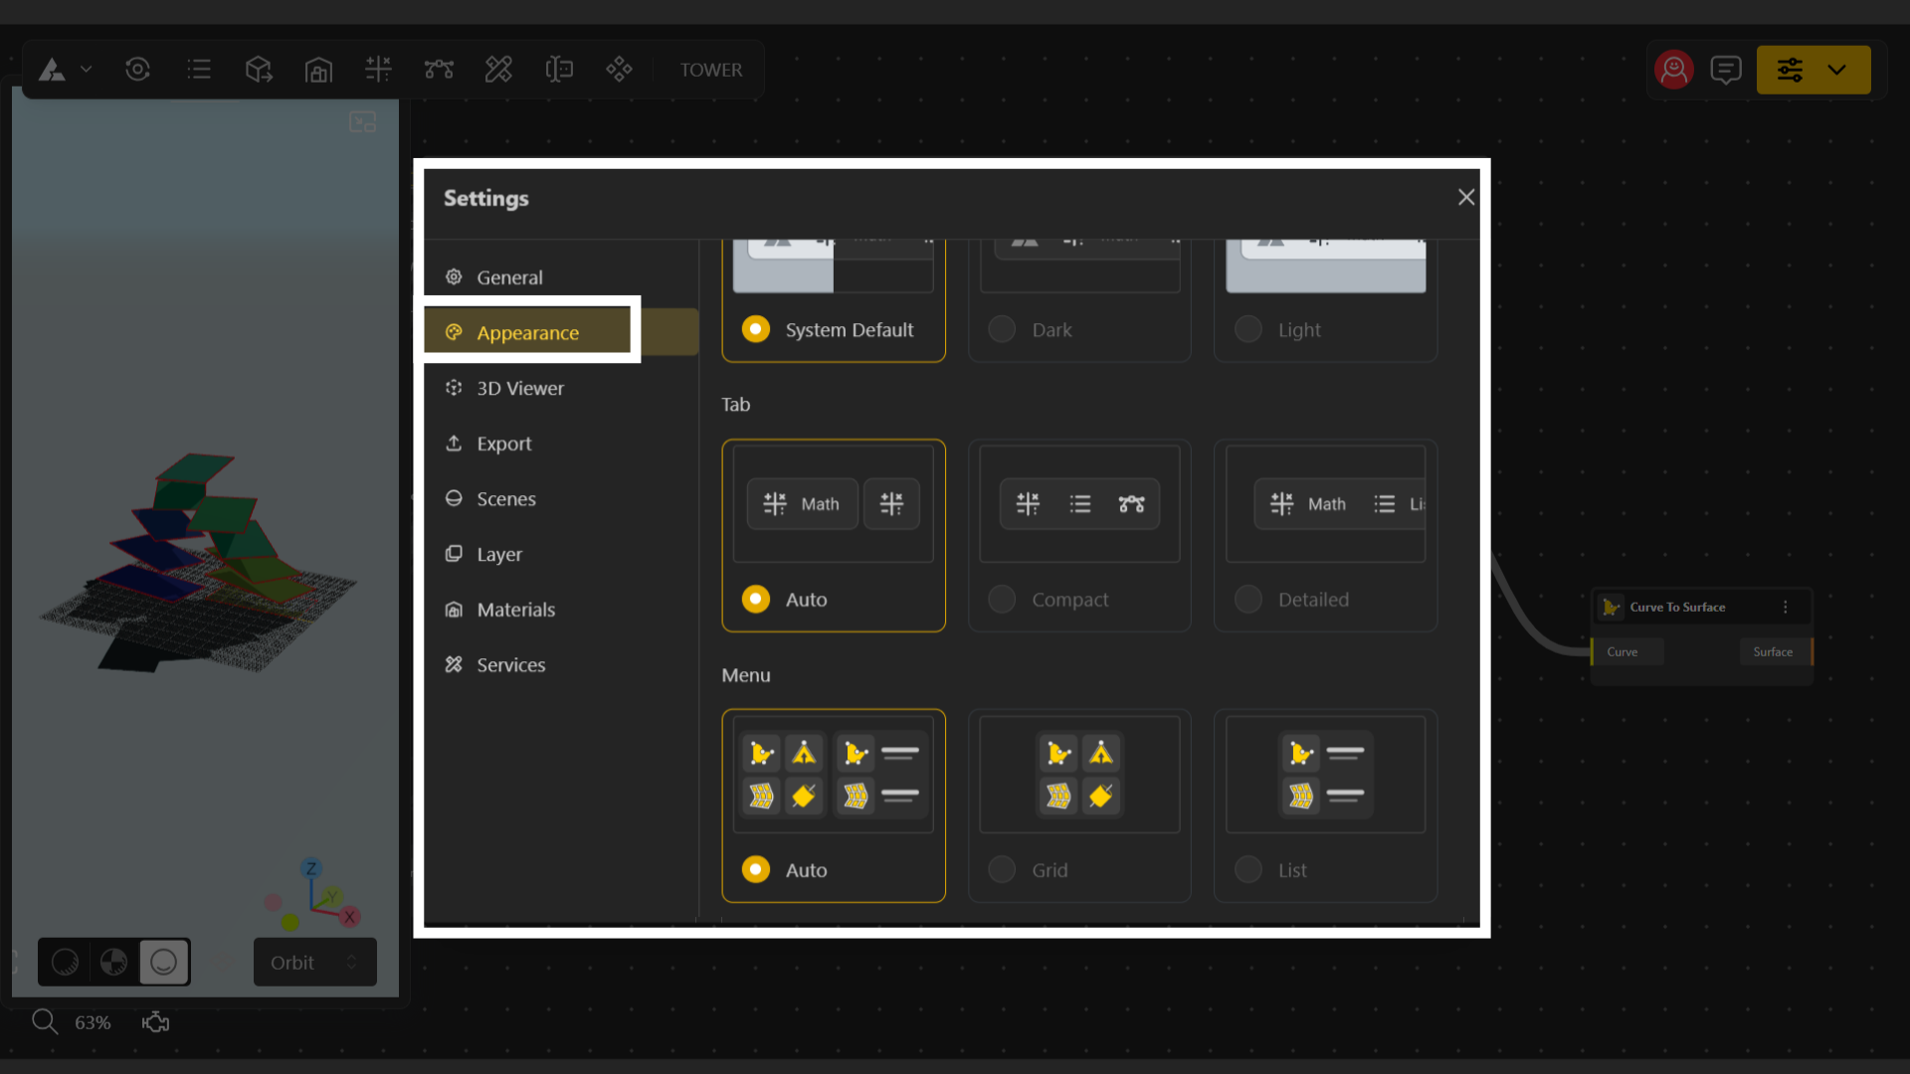
Task: Click the TOWER project name
Action: 710,70
